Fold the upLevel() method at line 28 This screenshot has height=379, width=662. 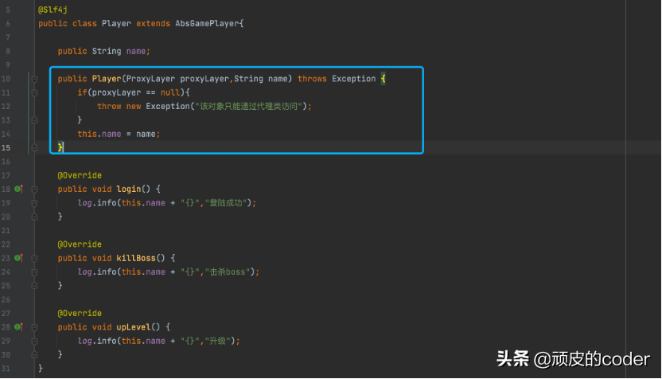coord(34,327)
